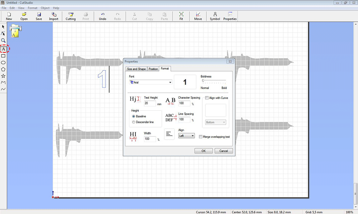Click the Import toolbar icon
The width and height of the screenshot is (358, 214).
click(x=54, y=16)
